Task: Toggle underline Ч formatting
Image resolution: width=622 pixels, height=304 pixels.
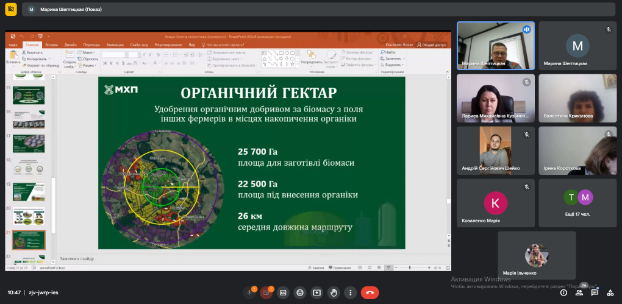Action: click(x=117, y=63)
